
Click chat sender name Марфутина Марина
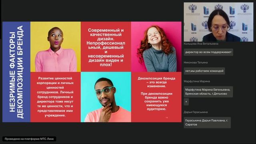[x=197, y=81]
